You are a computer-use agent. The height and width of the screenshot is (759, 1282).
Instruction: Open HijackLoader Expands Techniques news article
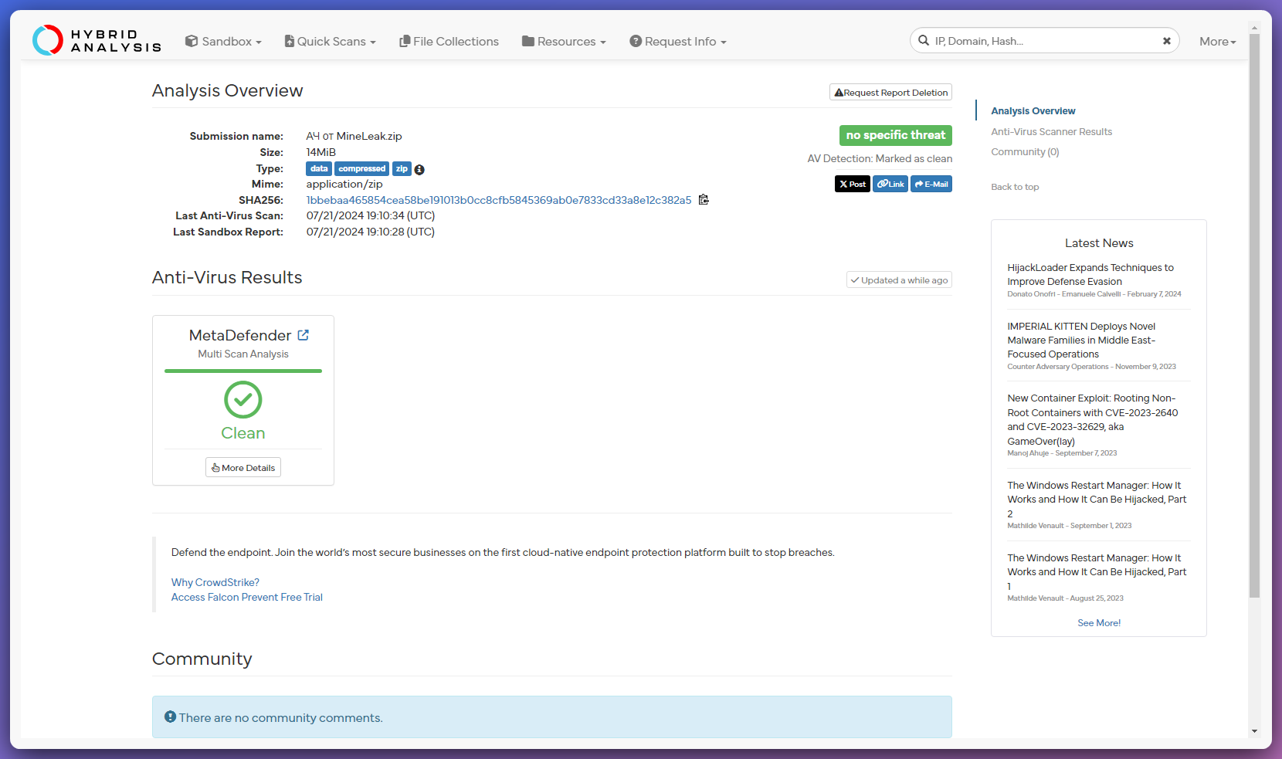click(1090, 275)
